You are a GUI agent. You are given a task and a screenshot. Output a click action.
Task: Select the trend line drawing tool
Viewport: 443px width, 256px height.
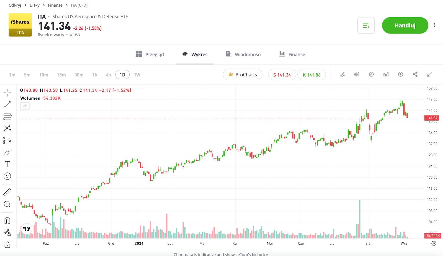7,104
